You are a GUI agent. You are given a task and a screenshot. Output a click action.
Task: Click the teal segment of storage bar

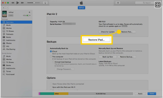47,94
